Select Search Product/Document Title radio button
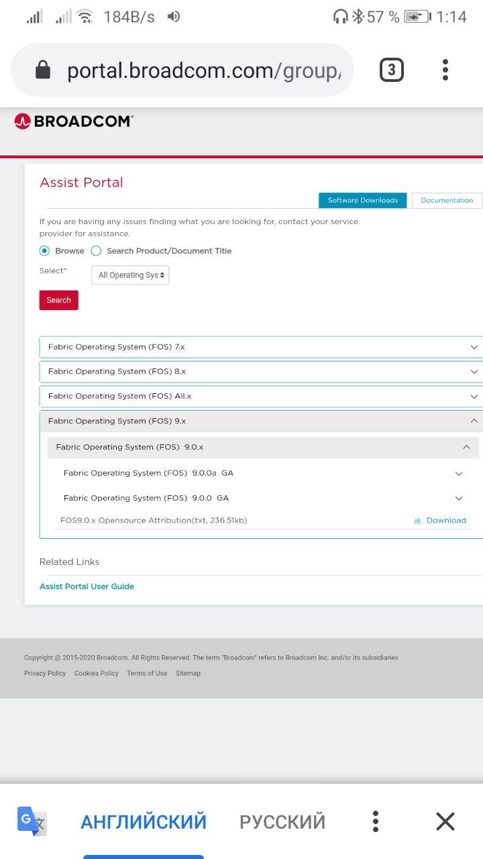The height and width of the screenshot is (859, 483). pos(96,251)
